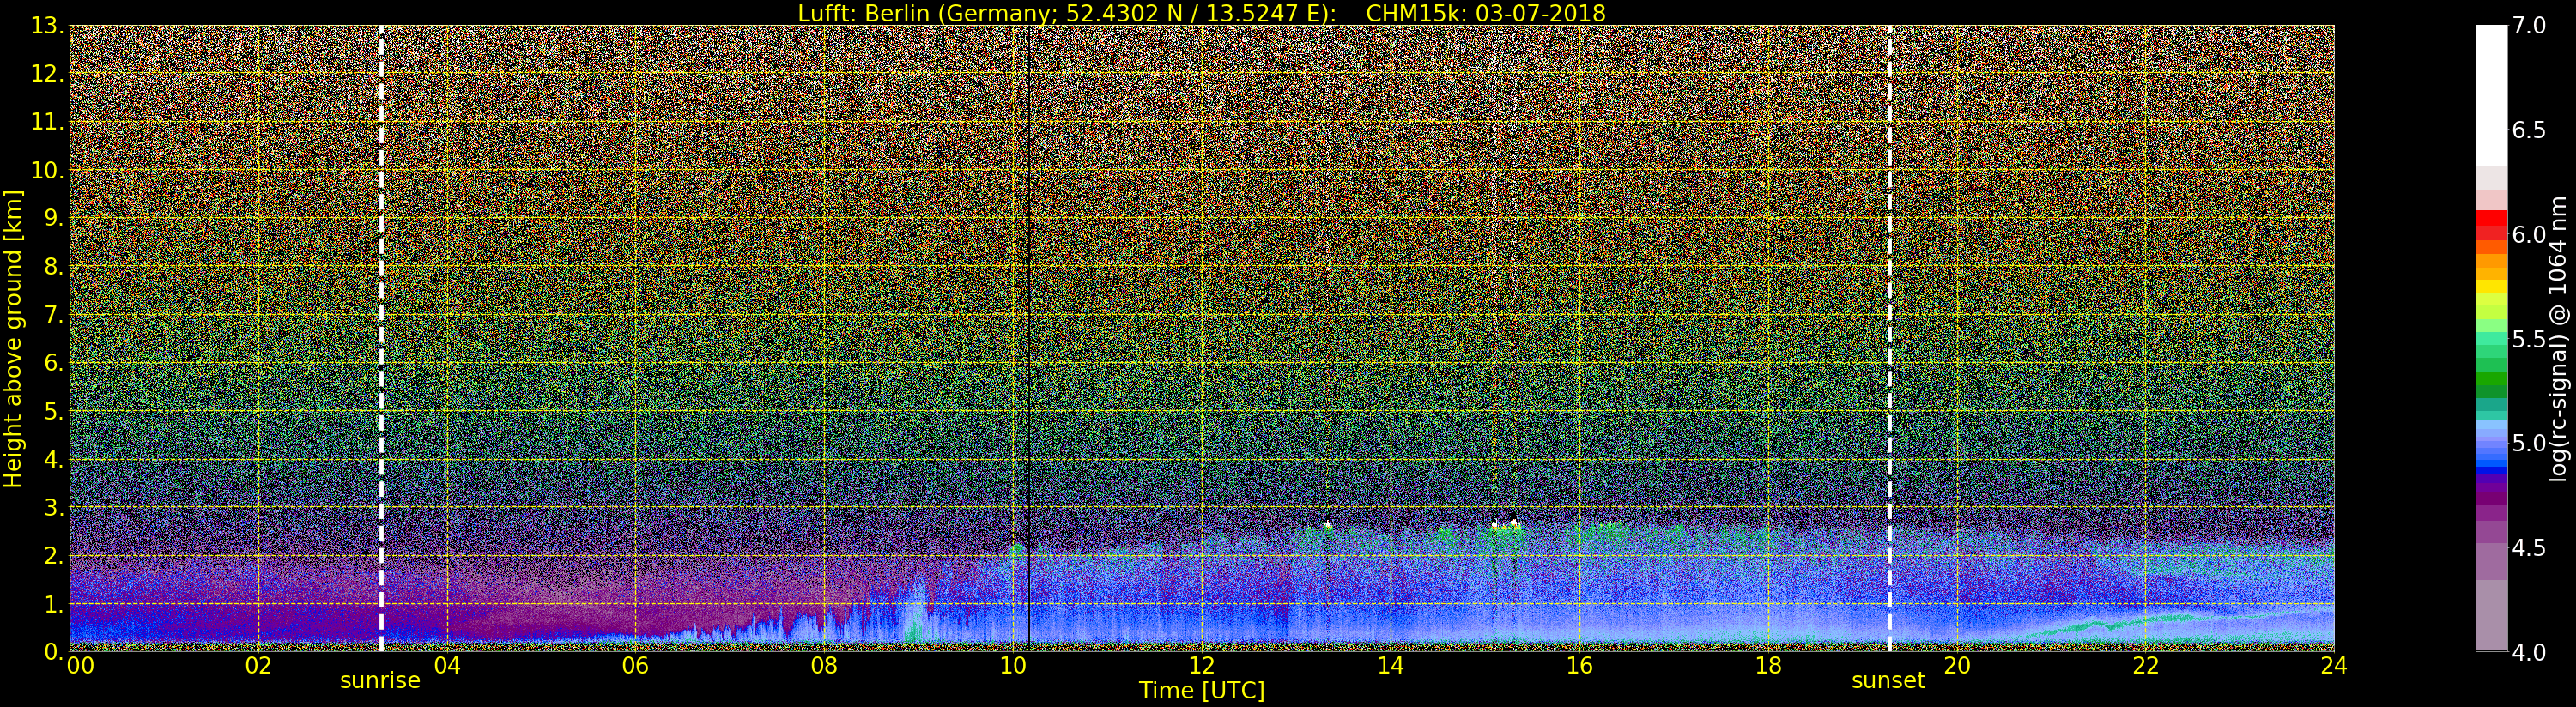Click the 'sunrise' label below the time axis
The image size is (2576, 707).
(380, 681)
